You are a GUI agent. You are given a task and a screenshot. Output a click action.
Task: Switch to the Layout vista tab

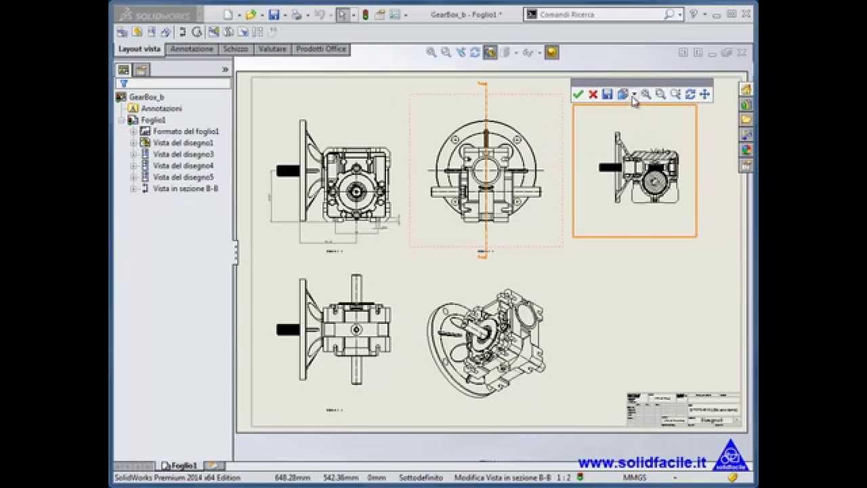pyautogui.click(x=140, y=49)
